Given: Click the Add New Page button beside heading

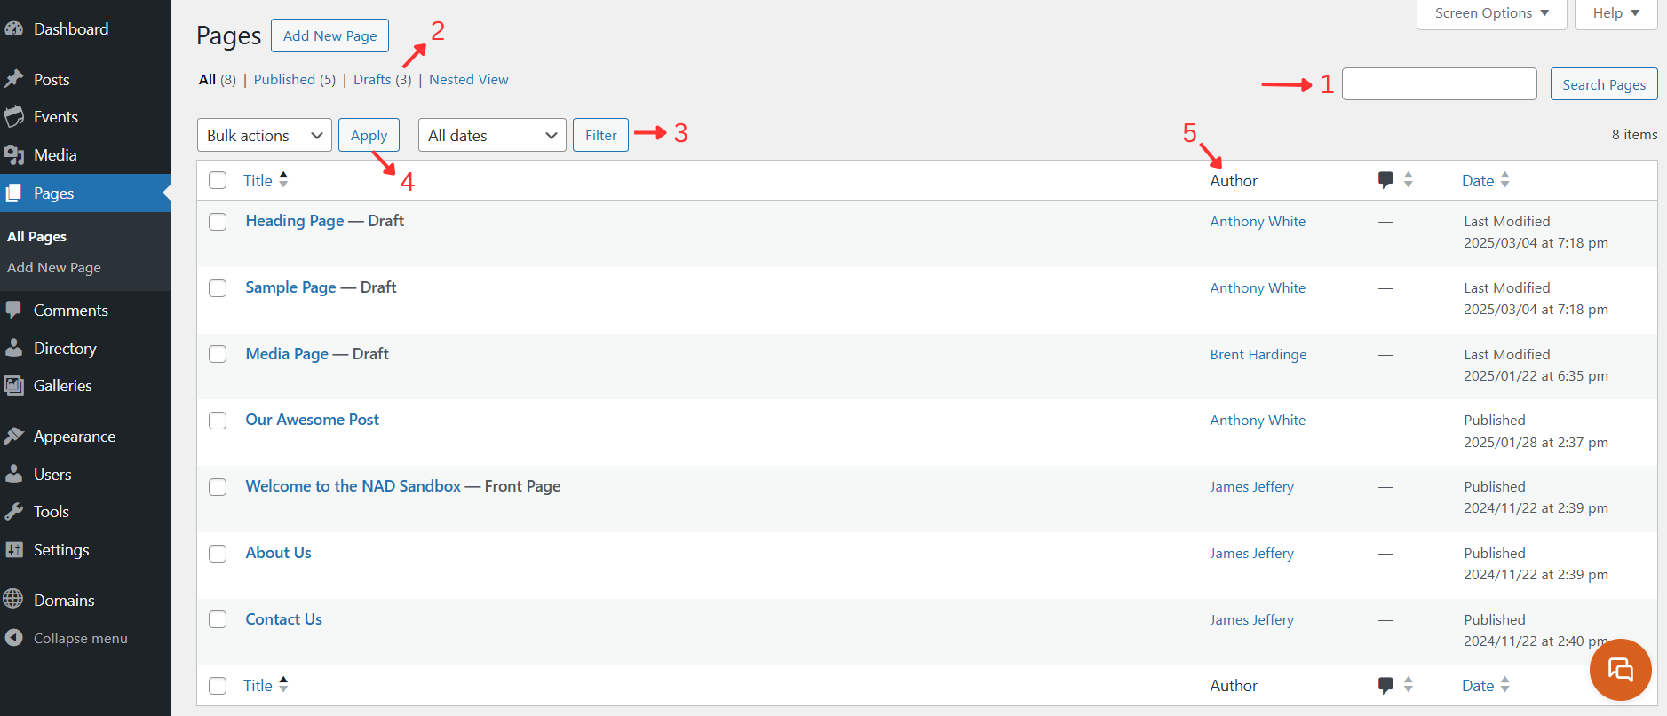Looking at the screenshot, I should pyautogui.click(x=329, y=35).
